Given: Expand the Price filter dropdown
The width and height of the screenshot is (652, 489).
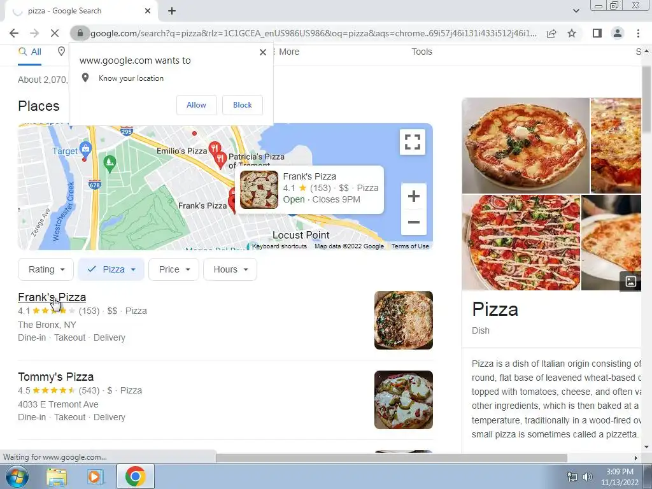Looking at the screenshot, I should (x=174, y=269).
